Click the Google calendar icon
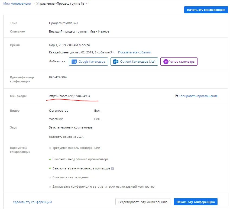This screenshot has width=230, height=209. click(74, 62)
